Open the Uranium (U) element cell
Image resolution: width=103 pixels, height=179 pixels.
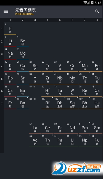tap(72, 140)
